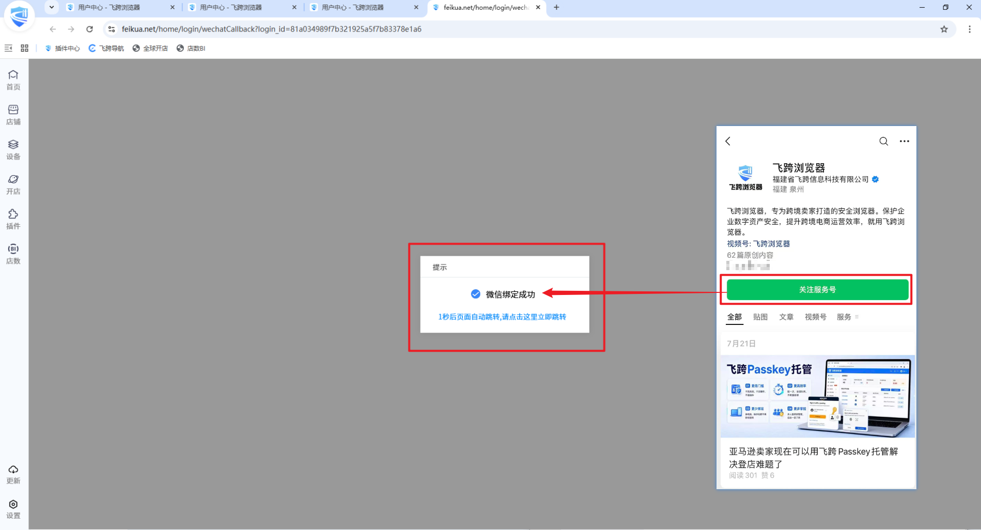The height and width of the screenshot is (530, 981).
Task: Switch to the third 用户中心 - 飞跨浏览器 tab
Action: coord(364,7)
